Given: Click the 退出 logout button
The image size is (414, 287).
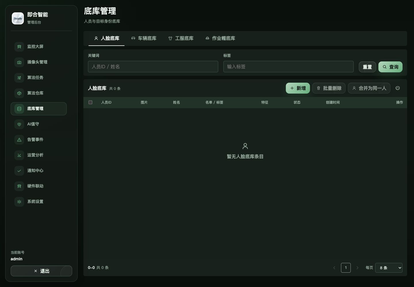Looking at the screenshot, I should click(x=41, y=271).
